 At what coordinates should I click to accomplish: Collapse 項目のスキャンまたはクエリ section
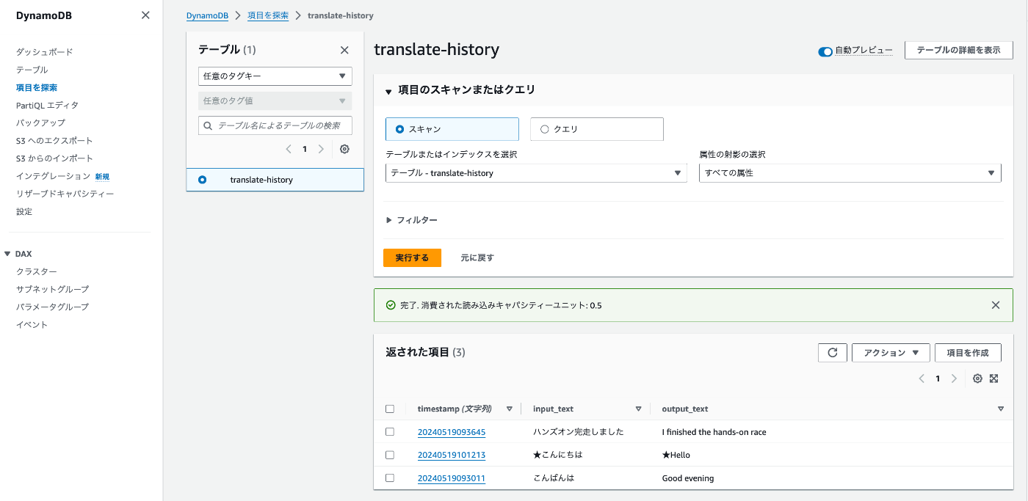[460, 90]
